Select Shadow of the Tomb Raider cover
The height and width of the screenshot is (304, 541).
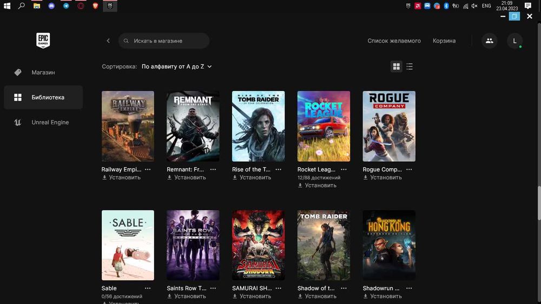[x=324, y=245]
